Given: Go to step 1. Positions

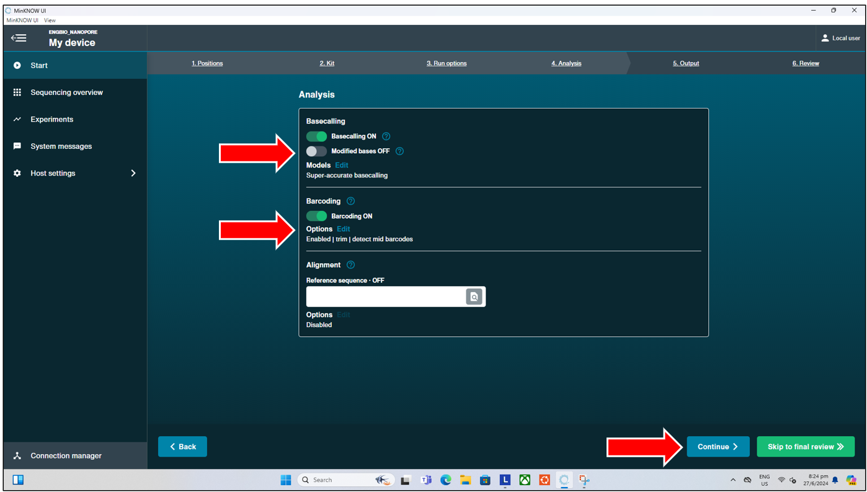Looking at the screenshot, I should [x=207, y=63].
